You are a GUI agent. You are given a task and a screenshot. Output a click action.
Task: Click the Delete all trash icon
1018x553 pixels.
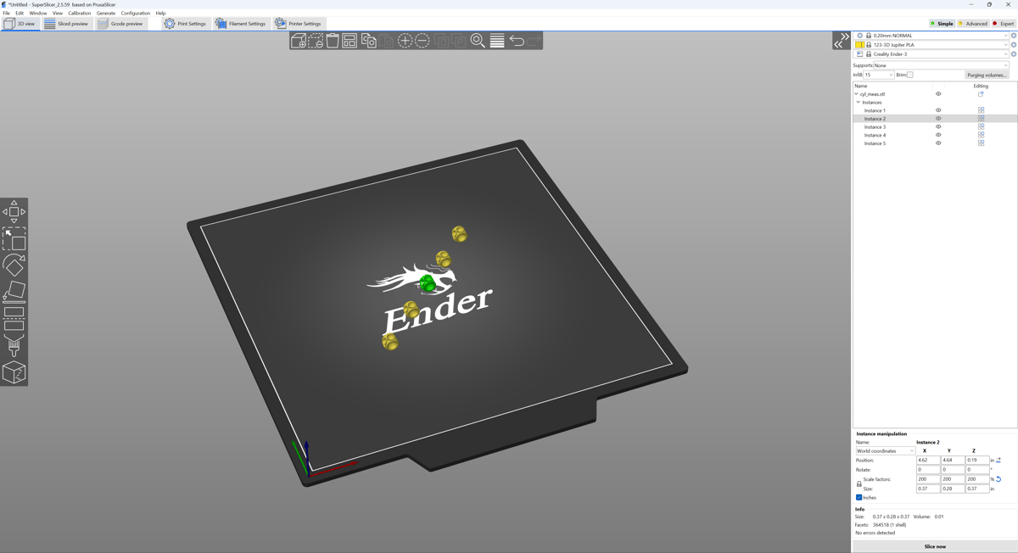333,41
